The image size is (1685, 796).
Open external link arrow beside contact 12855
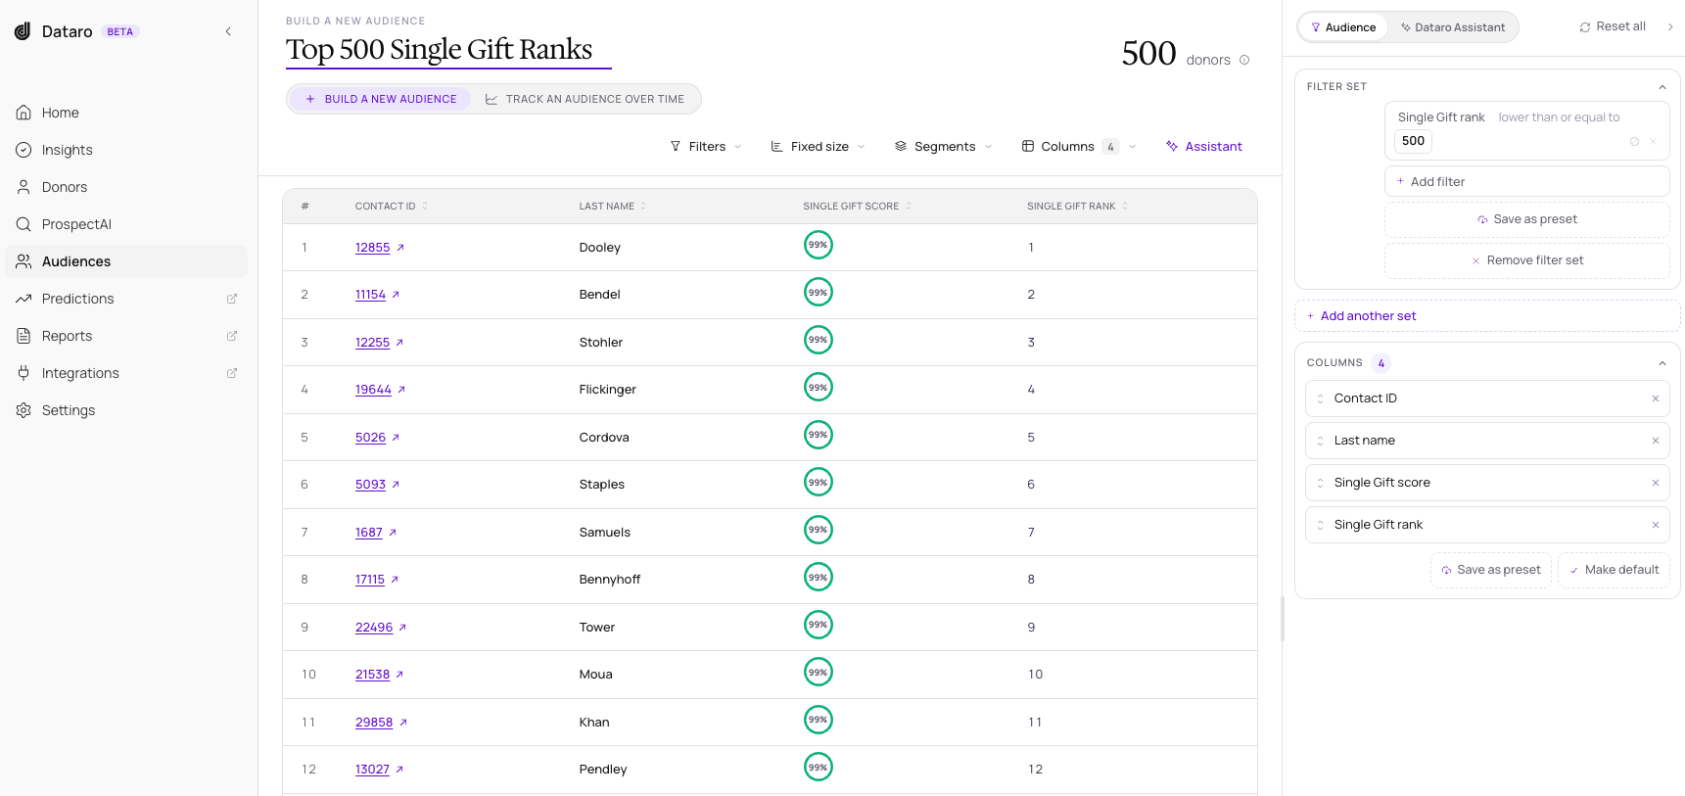point(400,248)
